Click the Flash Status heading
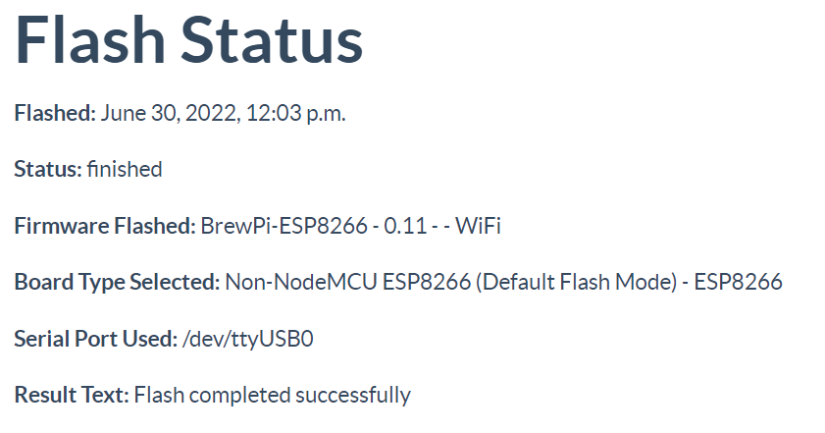This screenshot has width=825, height=433. click(x=189, y=40)
